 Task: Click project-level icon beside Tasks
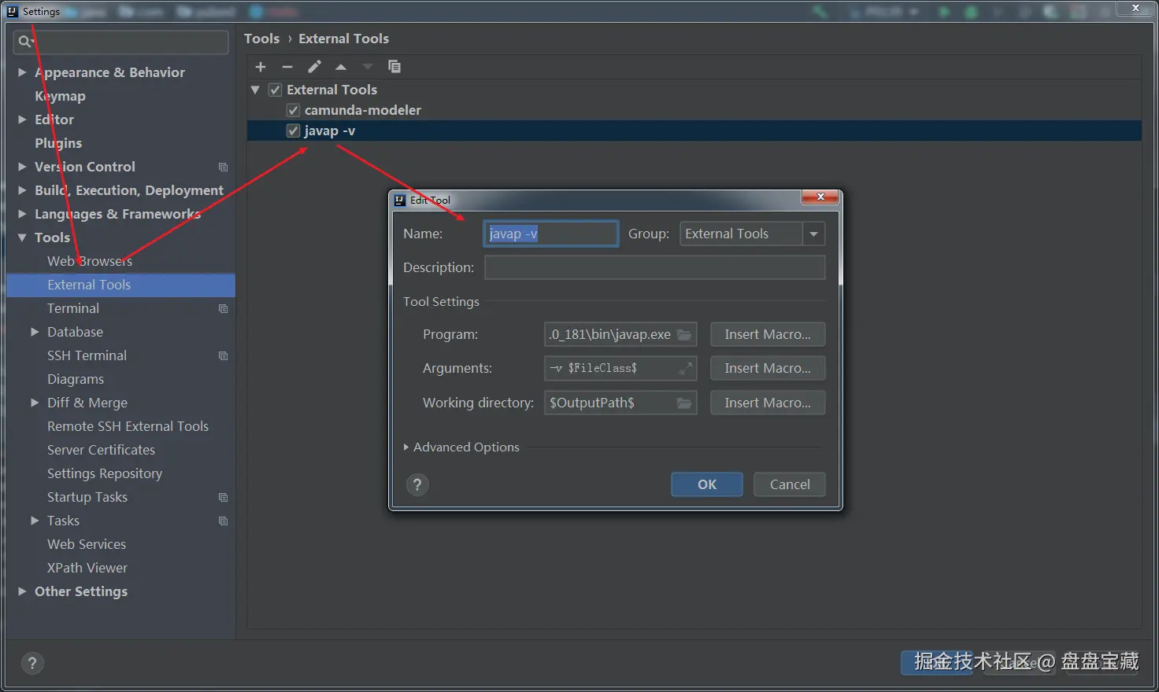tap(223, 521)
